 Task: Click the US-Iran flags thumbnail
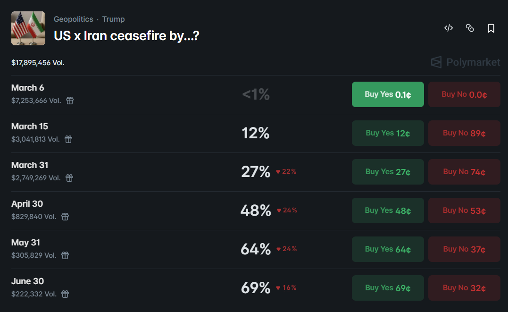28,28
